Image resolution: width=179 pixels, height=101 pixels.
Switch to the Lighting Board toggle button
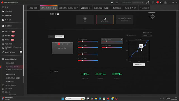(x=60, y=36)
